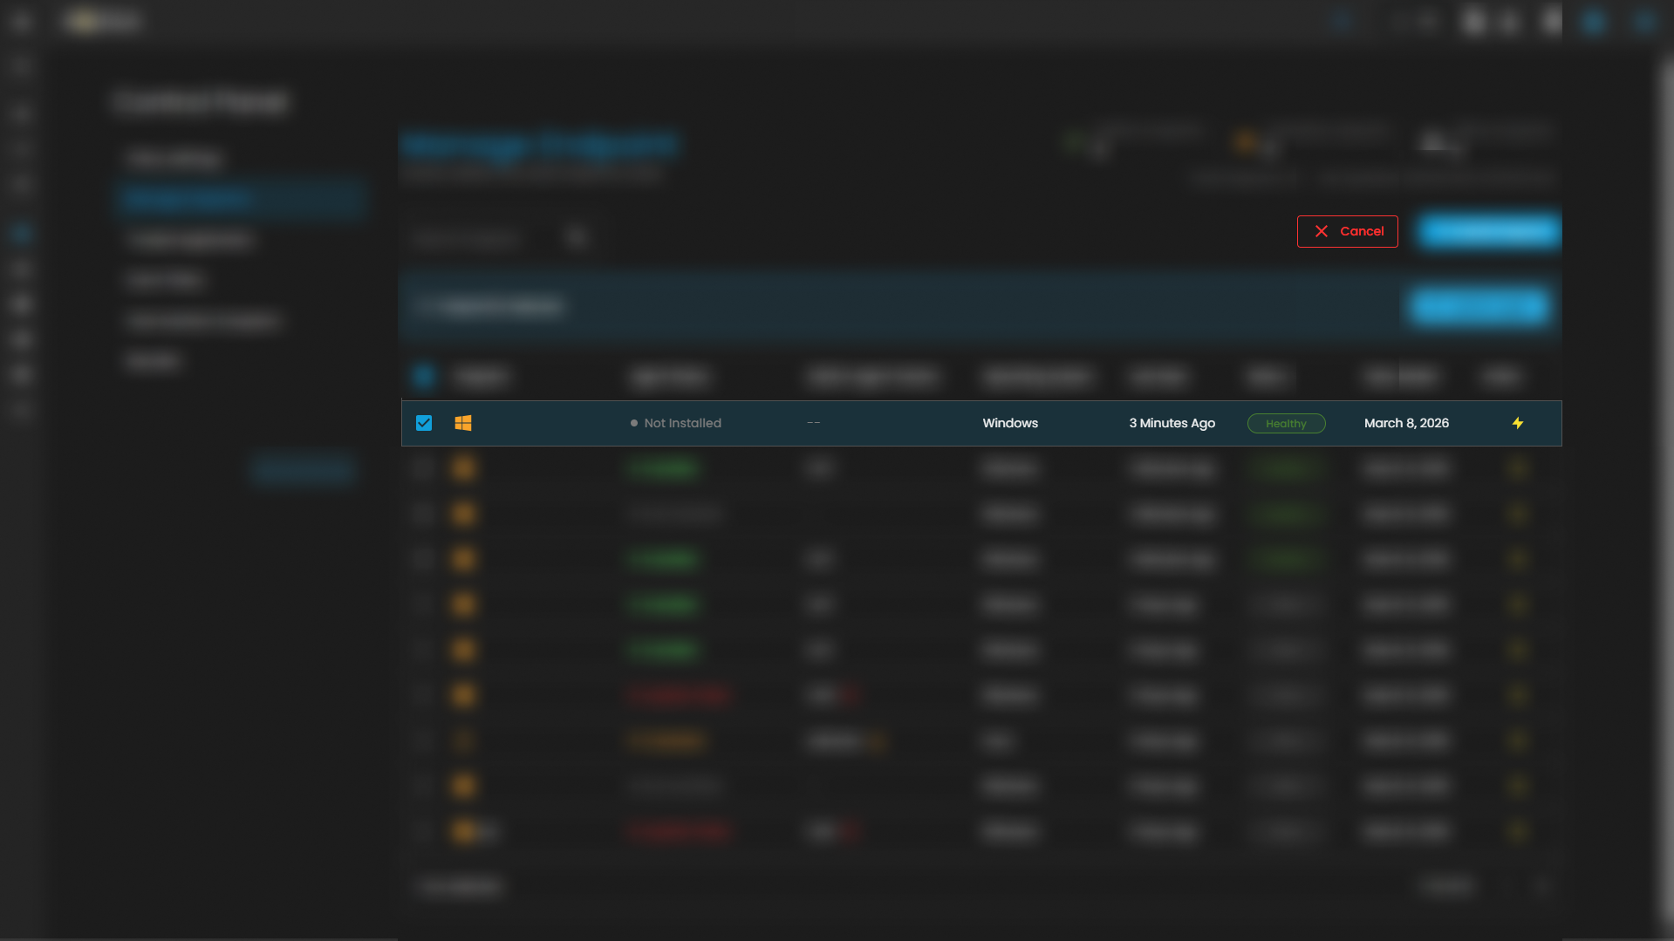Select the highlighted Control Panel sidebar item
Screen dimensions: 1674x941
pyautogui.click(x=240, y=199)
